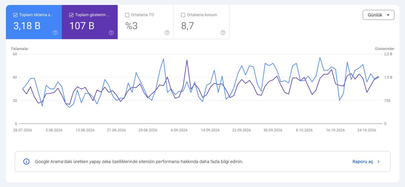Click the 14.09.2026 date label
Viewport: 405px width, 187px height.
(210, 130)
